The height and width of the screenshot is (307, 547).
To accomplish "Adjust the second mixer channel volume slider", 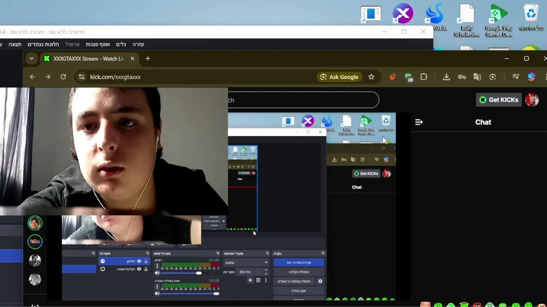I will 190,293.
